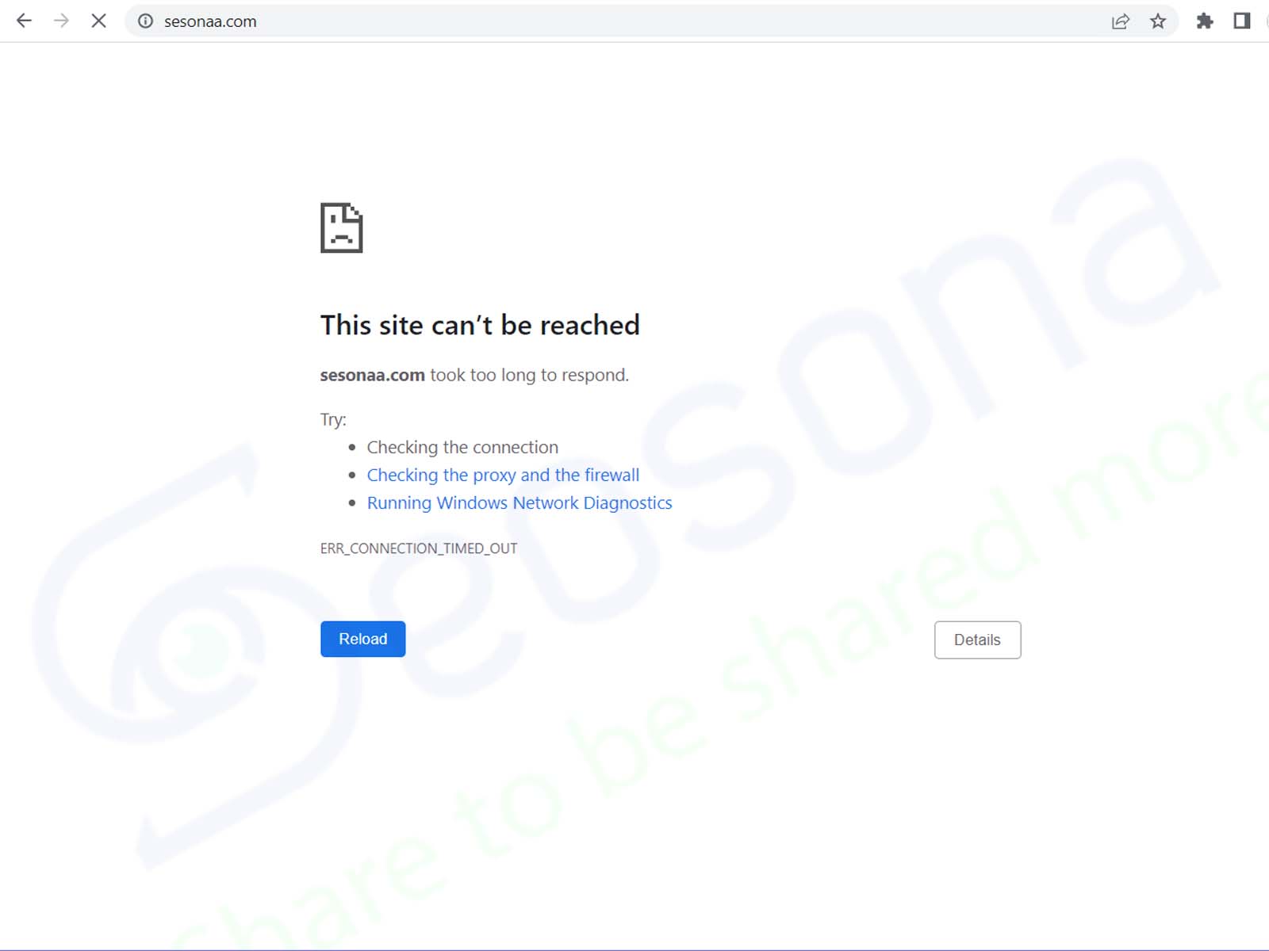Open the Details button

point(977,640)
